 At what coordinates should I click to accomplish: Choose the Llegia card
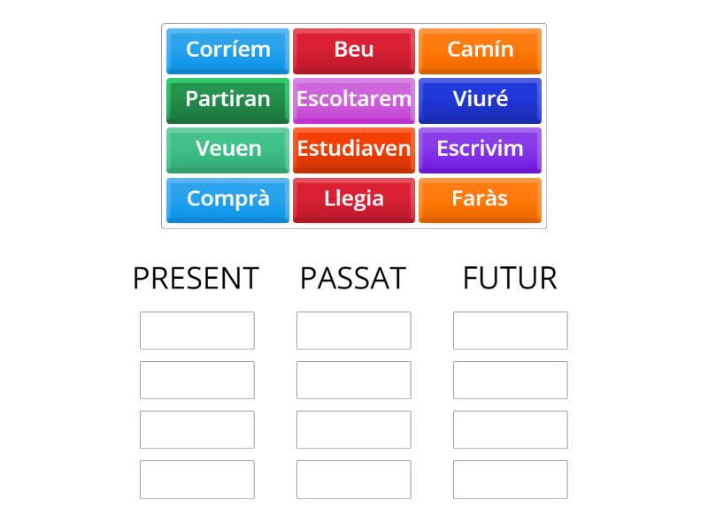[x=354, y=199]
